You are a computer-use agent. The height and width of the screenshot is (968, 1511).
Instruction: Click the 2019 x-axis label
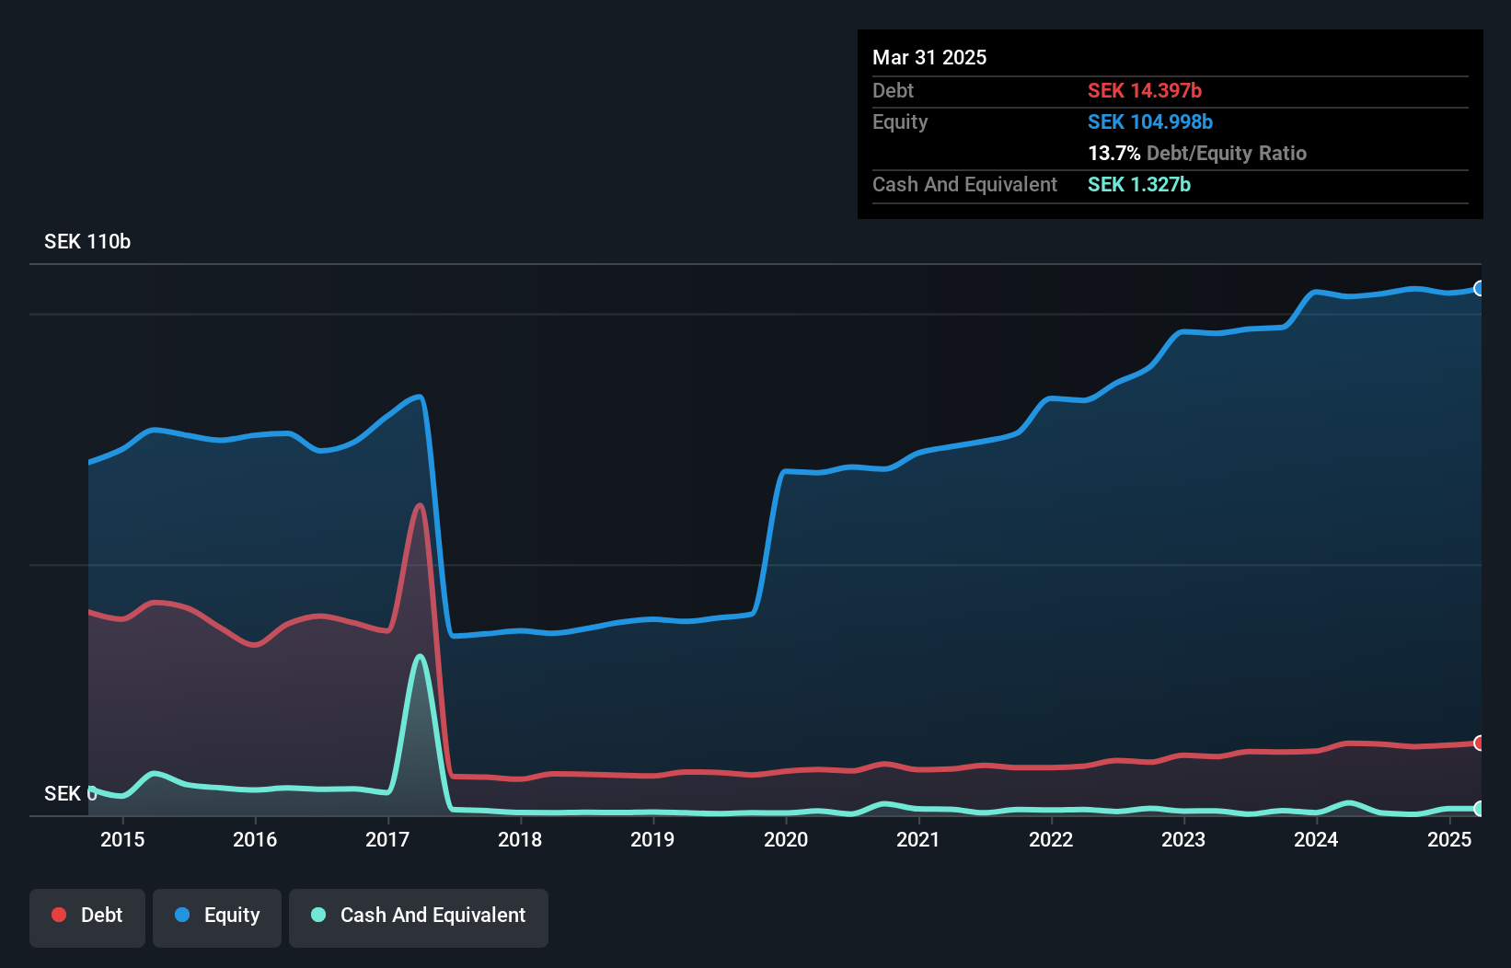(652, 839)
